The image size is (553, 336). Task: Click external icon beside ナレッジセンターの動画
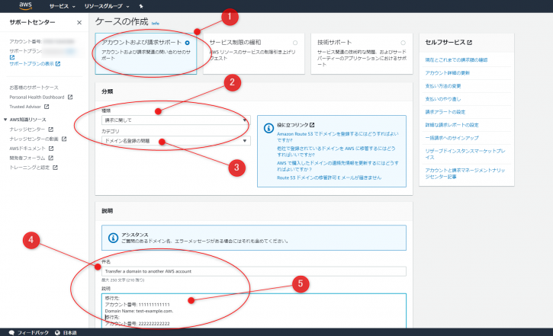(64, 139)
